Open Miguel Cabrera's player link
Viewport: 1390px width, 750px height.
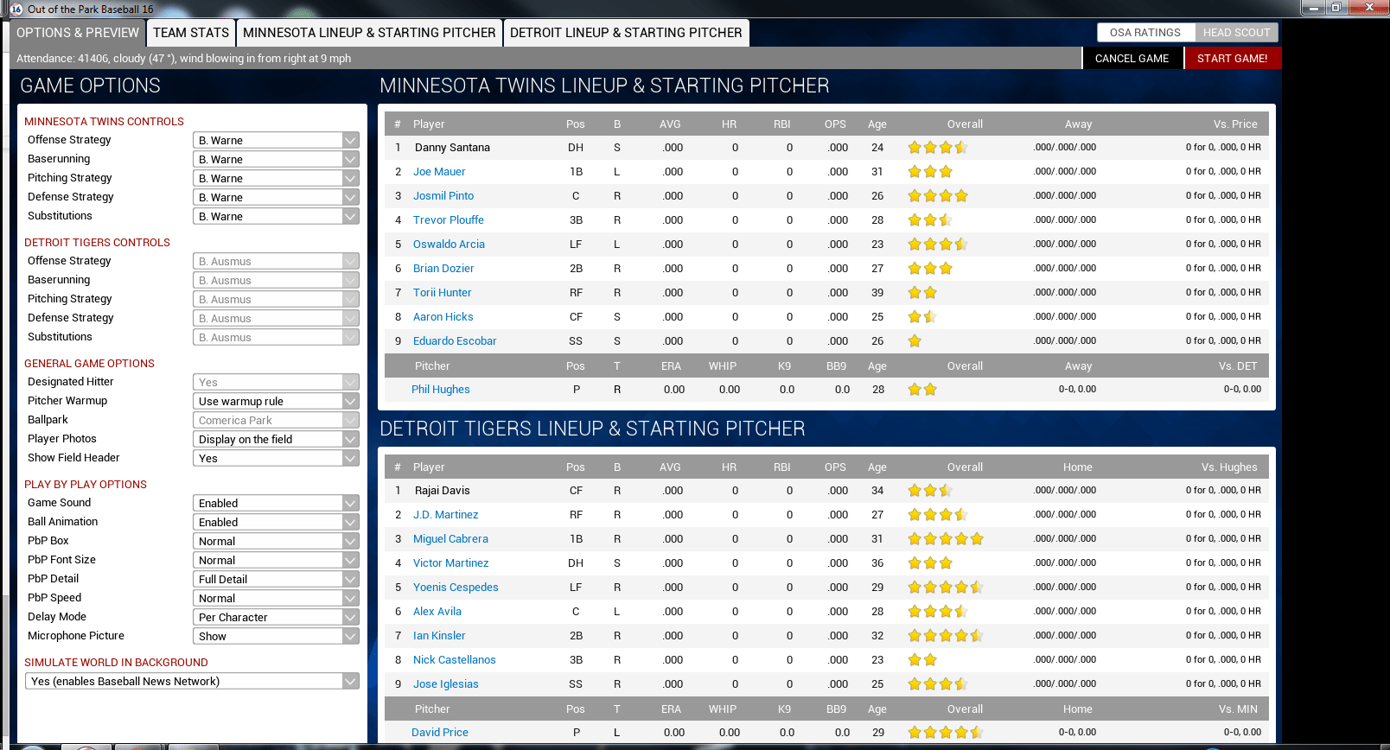pos(450,539)
